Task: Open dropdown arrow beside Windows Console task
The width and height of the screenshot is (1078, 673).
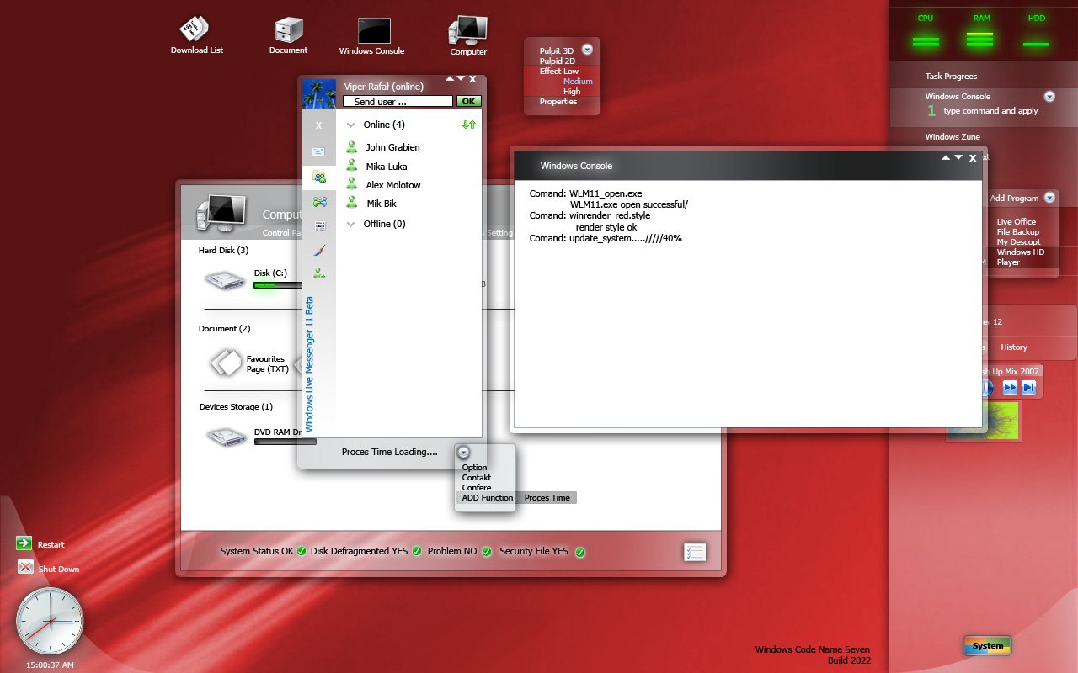Action: 1049,97
